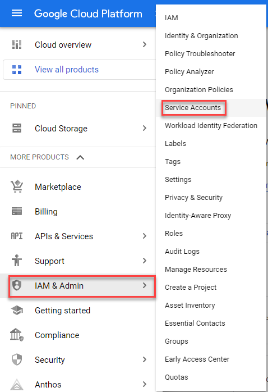268x392 pixels.
Task: Click the Compliance building icon
Action: [x=17, y=335]
